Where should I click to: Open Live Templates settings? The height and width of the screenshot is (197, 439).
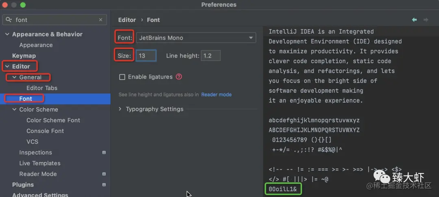click(40, 163)
